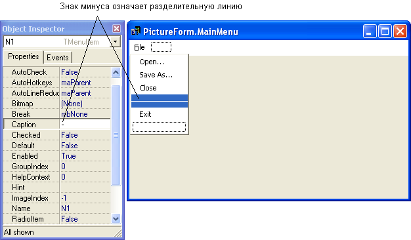Select the Properties tab
This screenshot has height=240, width=411.
pos(24,56)
